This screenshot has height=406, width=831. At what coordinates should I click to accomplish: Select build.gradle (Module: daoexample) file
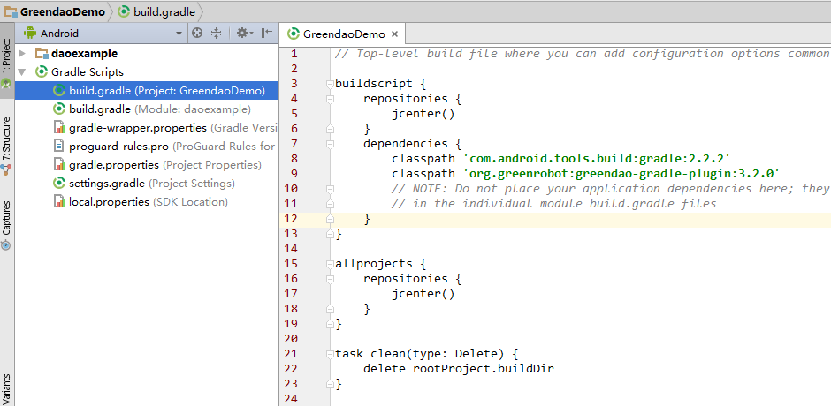point(148,109)
